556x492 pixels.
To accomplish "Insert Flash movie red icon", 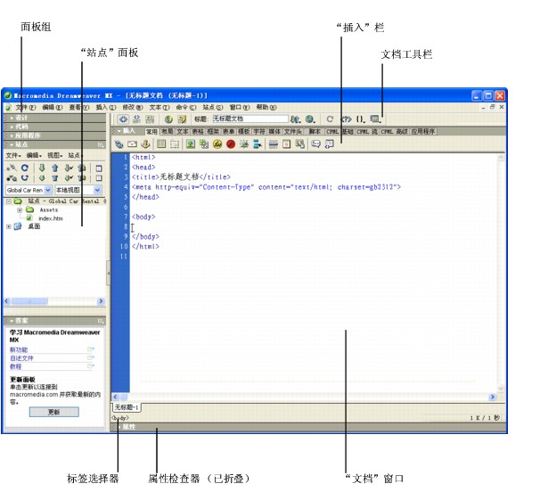I will (x=231, y=144).
